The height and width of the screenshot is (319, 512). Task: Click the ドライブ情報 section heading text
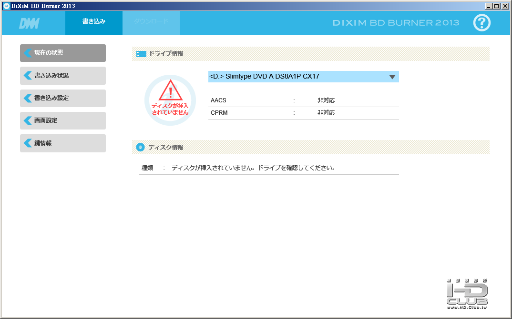[x=166, y=54]
